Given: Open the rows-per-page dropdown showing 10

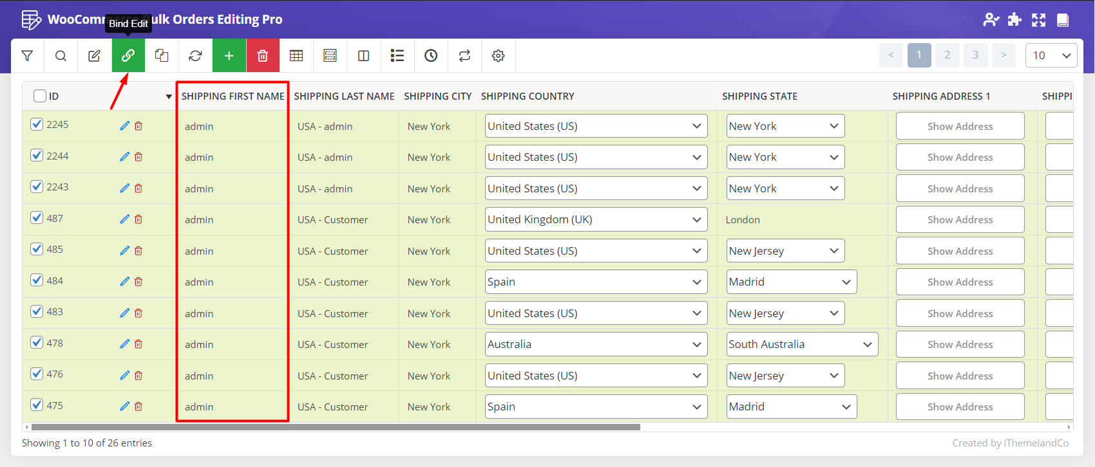Looking at the screenshot, I should [x=1051, y=55].
